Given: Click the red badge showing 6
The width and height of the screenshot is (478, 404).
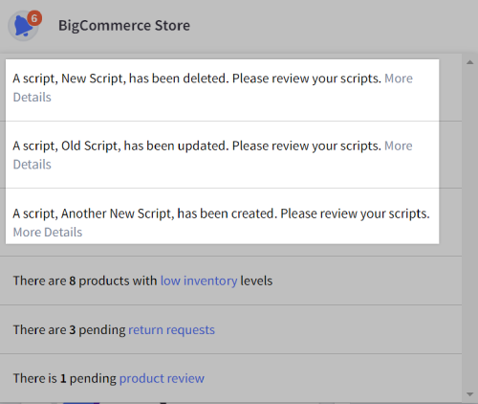Looking at the screenshot, I should [34, 18].
